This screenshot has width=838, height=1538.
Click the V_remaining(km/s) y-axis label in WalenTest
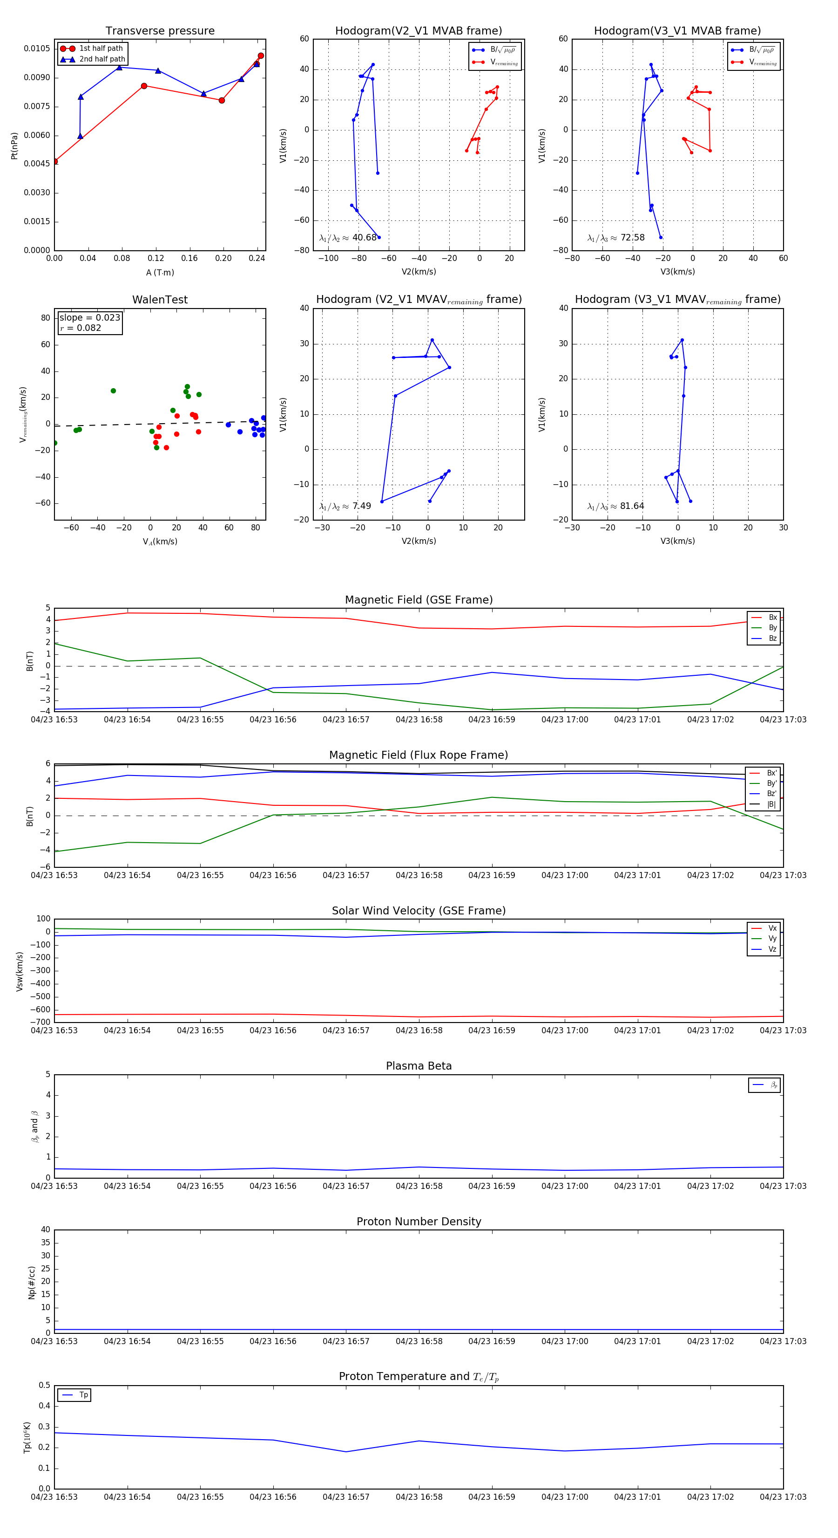click(x=23, y=414)
